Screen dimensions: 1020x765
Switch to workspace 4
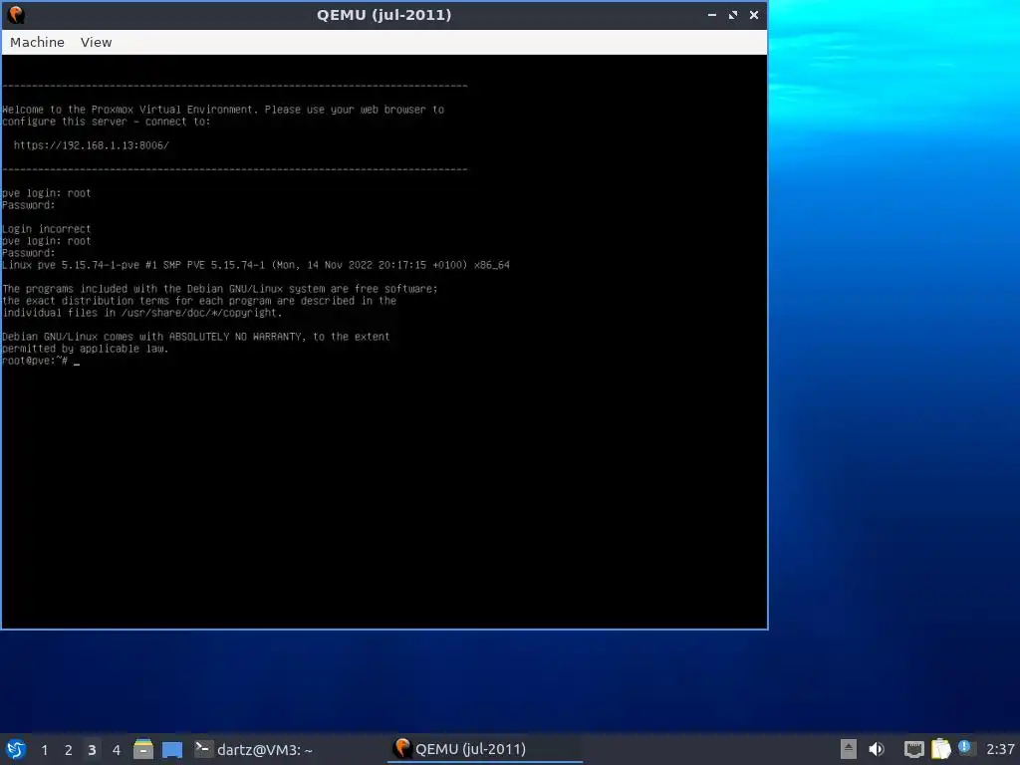(x=116, y=750)
